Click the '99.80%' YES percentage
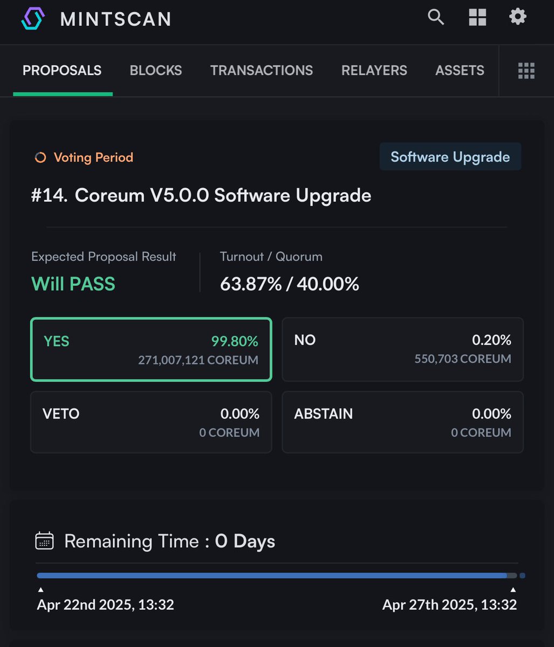 coord(235,341)
